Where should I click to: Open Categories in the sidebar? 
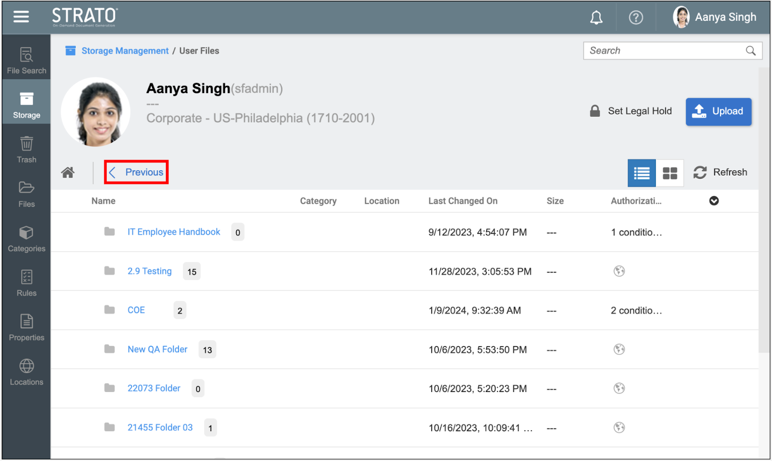click(x=27, y=239)
